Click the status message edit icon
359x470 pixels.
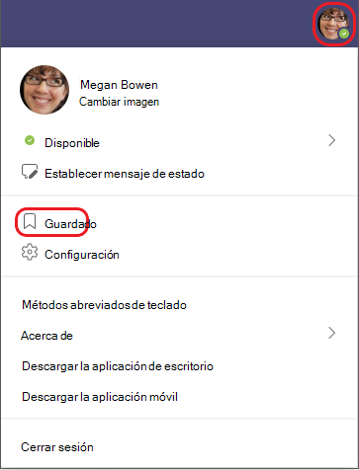[30, 172]
